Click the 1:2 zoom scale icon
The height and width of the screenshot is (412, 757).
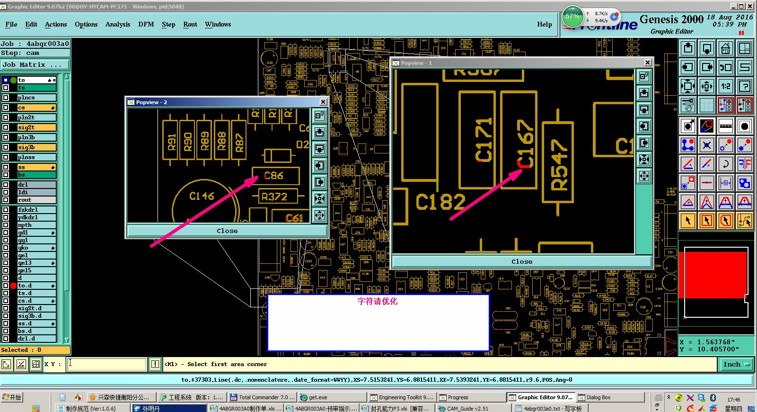pyautogui.click(x=726, y=86)
